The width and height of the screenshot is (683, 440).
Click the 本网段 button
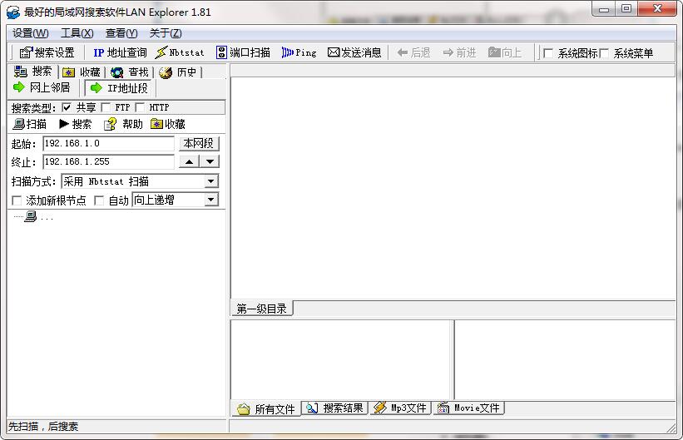pyautogui.click(x=199, y=143)
